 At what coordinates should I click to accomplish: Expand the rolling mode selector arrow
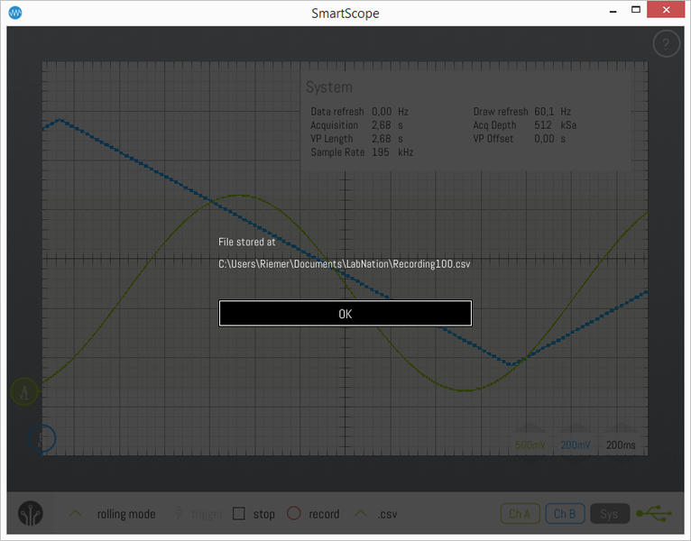tap(77, 514)
